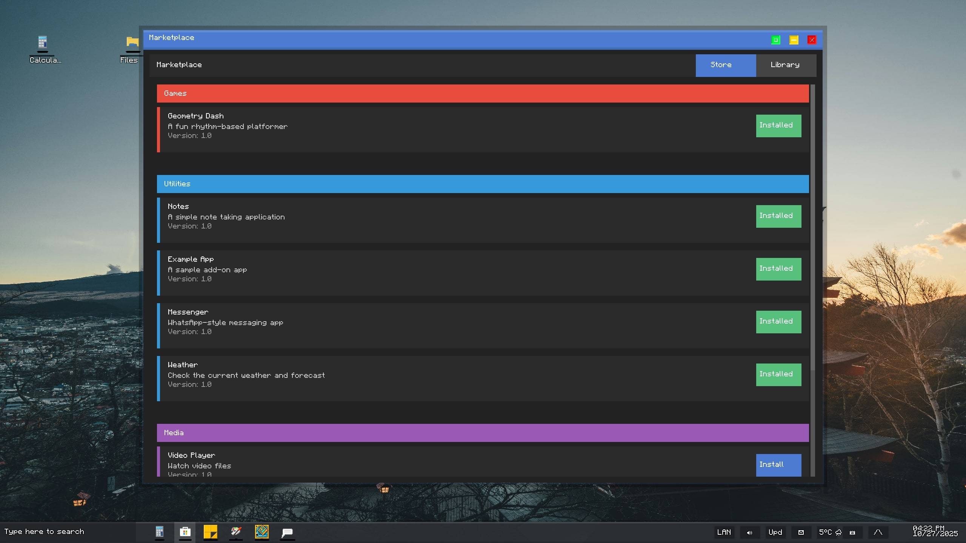
Task: Select the Store tab
Action: click(x=725, y=65)
